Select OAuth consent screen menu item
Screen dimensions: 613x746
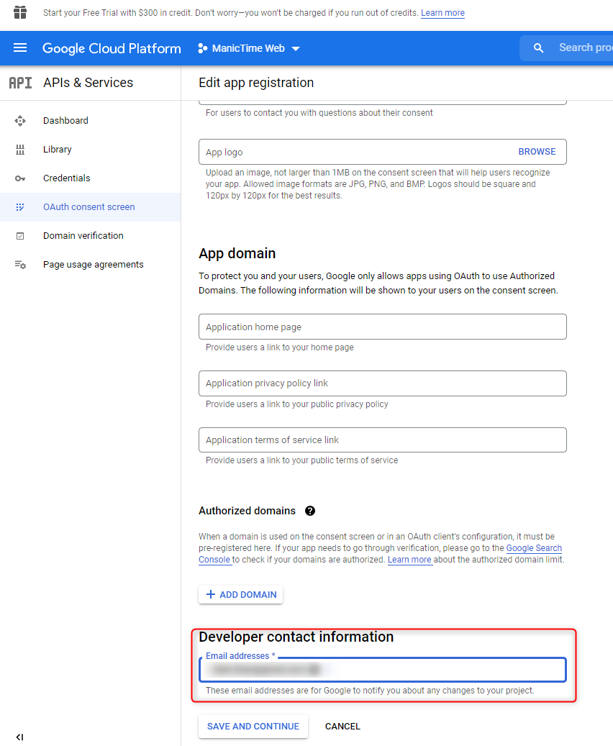click(x=89, y=207)
